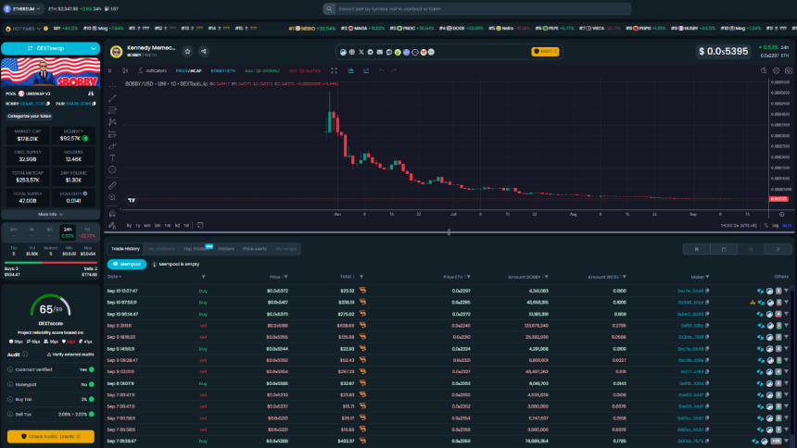
Task: Click the NEIRO hot pair in ticker
Action: click(311, 29)
